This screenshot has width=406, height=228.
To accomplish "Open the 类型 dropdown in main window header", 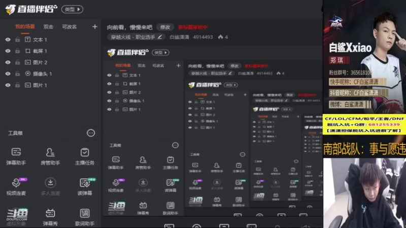I will click(72, 9).
